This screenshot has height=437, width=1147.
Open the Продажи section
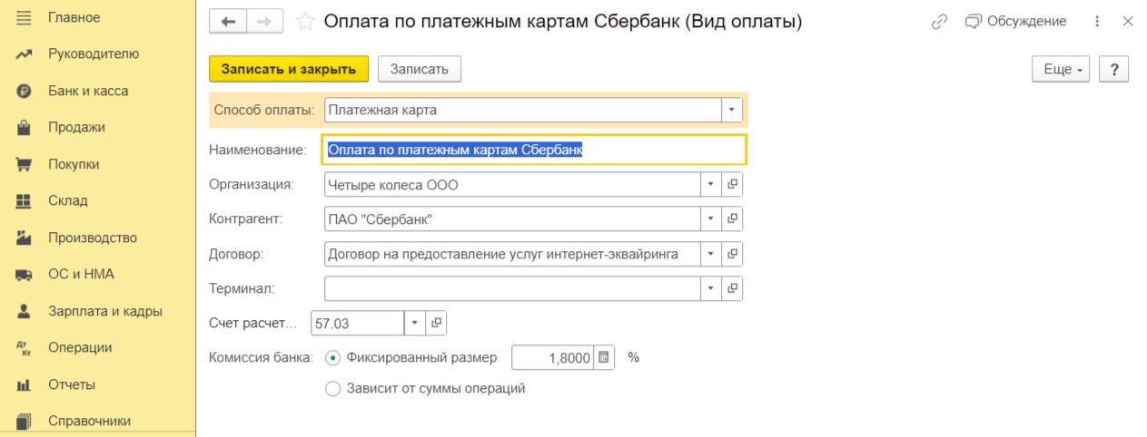click(76, 127)
